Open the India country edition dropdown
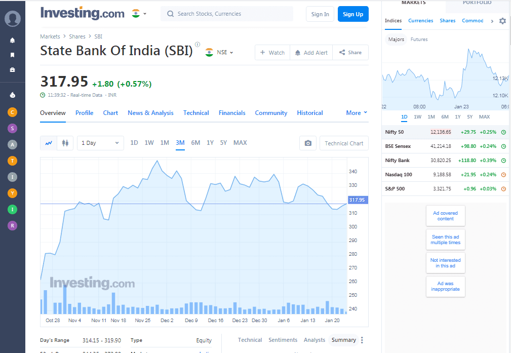Screen dimensions: 511x353 [x=139, y=14]
